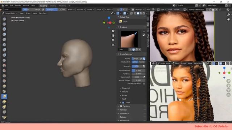Toggle radius pressure sensitivity in Brush Settings
This screenshot has height=130, width=232.
(x=144, y=58)
